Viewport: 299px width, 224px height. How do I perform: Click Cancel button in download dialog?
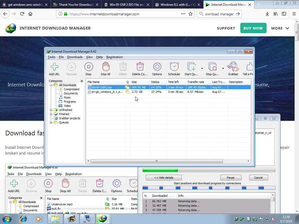click(x=259, y=178)
